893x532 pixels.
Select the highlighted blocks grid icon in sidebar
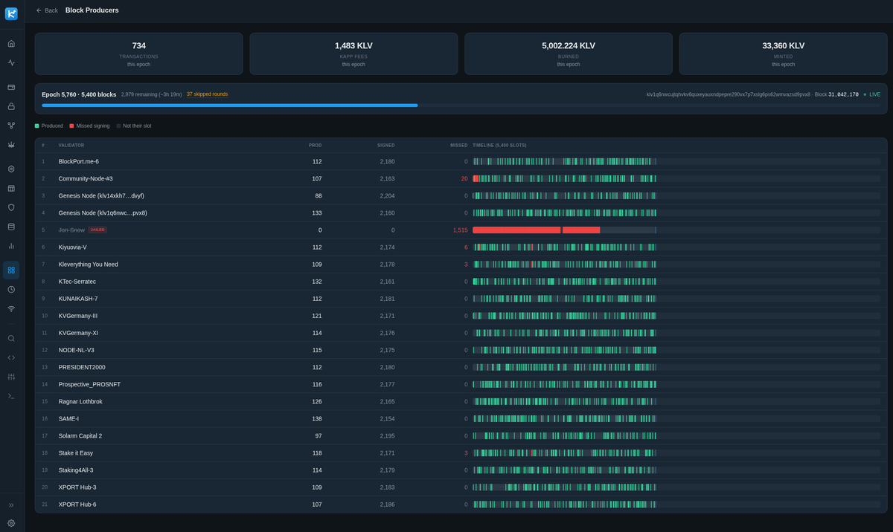[11, 270]
